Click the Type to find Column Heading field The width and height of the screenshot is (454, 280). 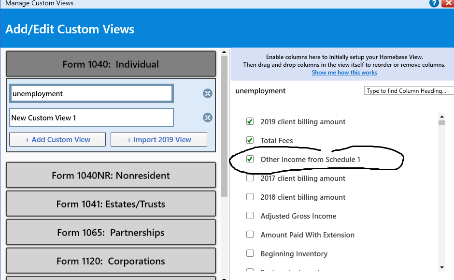(409, 91)
